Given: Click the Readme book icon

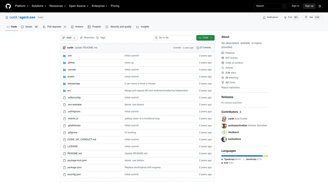Looking at the screenshot, I should (223, 53).
